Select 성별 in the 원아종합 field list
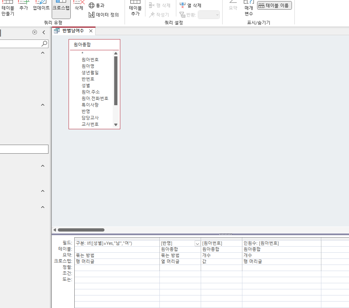The image size is (349, 308). (x=86, y=85)
